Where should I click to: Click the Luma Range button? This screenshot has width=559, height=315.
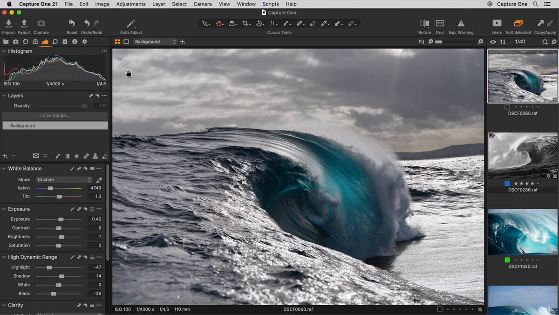click(55, 116)
